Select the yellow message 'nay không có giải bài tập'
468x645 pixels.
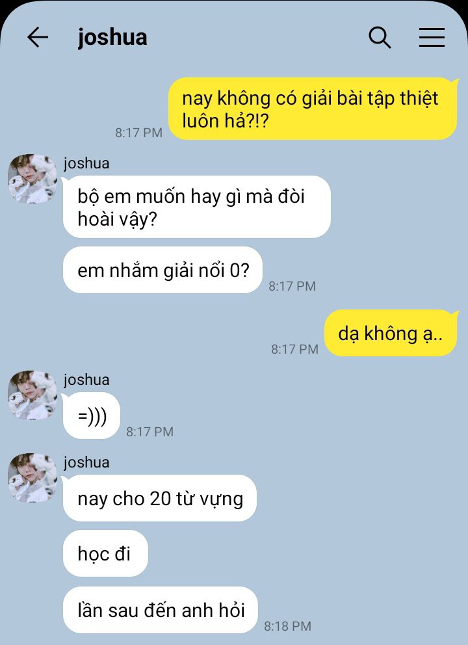pyautogui.click(x=313, y=109)
